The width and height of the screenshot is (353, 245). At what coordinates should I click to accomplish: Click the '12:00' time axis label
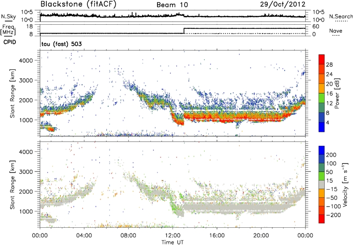point(173,236)
